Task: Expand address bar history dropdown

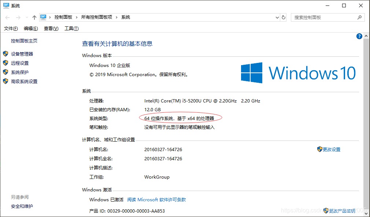Action: tap(277, 18)
